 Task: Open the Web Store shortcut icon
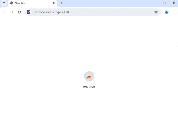click(x=89, y=76)
